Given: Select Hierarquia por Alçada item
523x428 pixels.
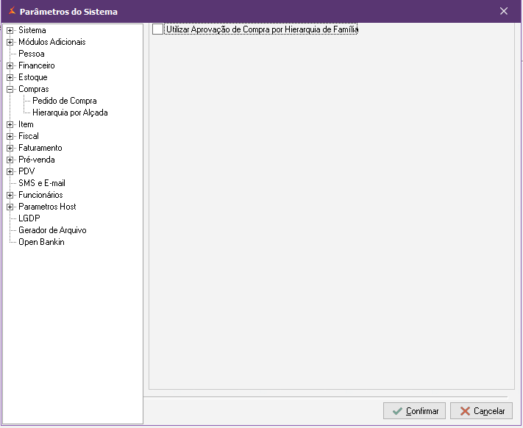Looking at the screenshot, I should coord(70,113).
